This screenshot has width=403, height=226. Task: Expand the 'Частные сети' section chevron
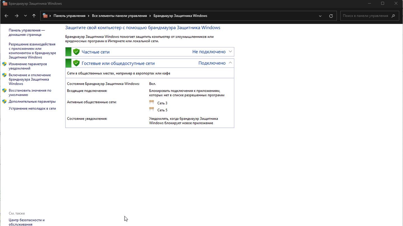230,52
